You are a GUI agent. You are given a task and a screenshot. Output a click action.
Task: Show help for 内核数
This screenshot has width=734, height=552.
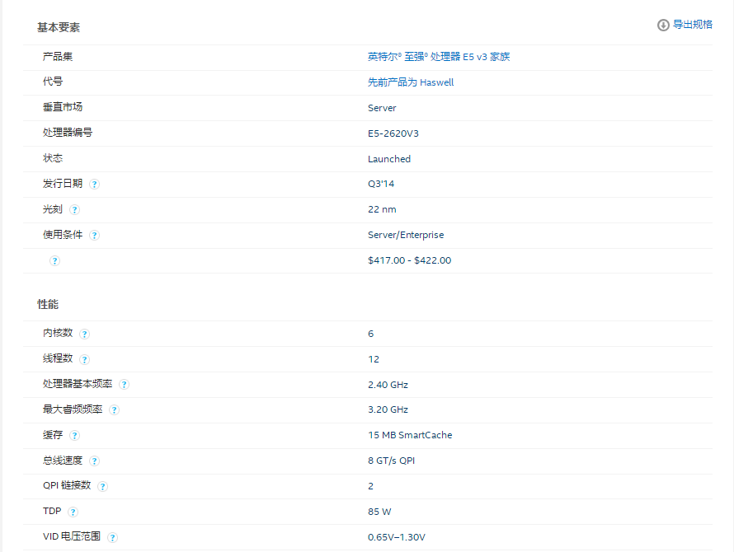85,334
